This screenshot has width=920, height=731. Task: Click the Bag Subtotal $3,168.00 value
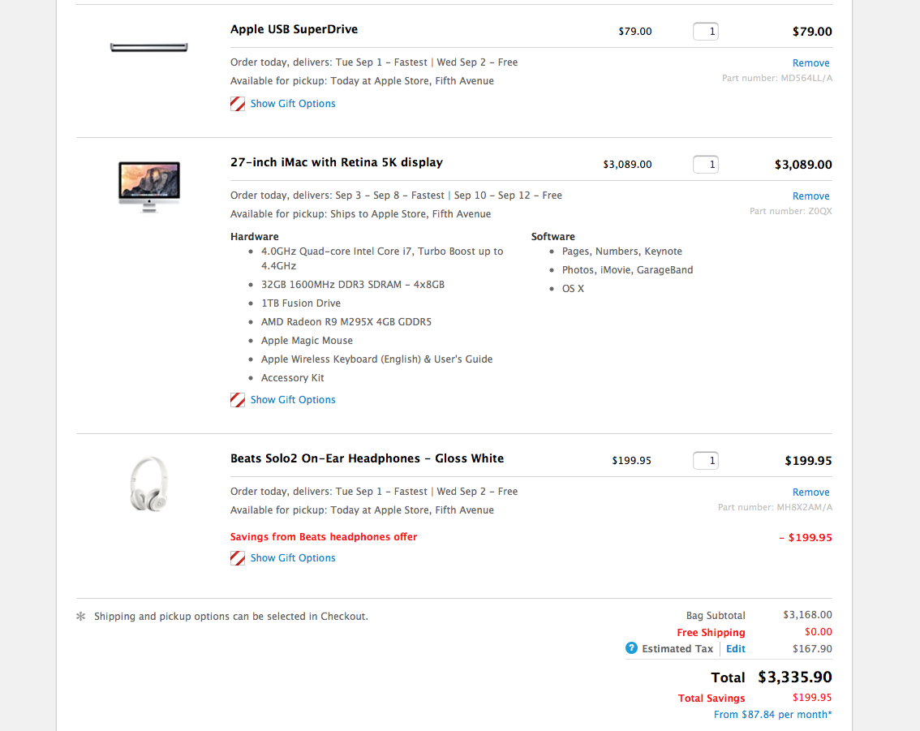pos(807,615)
